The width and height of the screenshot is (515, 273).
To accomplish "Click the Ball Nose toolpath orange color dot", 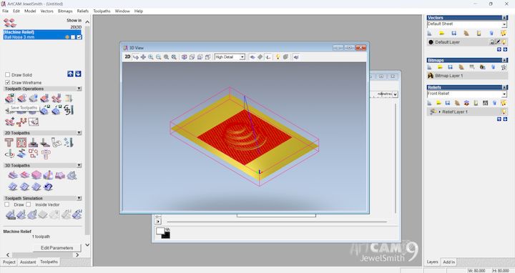I will (x=67, y=37).
